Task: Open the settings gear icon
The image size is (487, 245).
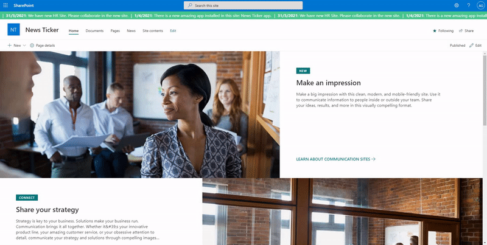Action: coord(457,5)
